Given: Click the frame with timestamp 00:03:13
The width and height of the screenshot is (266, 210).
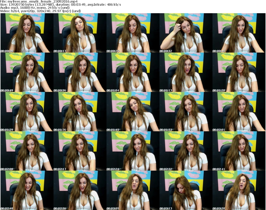Looking at the screenshot, I should 186,190.
